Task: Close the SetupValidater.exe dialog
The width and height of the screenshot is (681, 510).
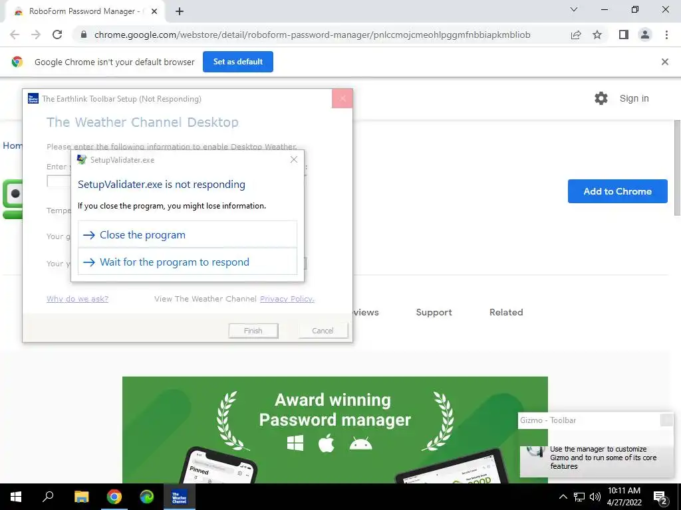Action: [x=294, y=159]
